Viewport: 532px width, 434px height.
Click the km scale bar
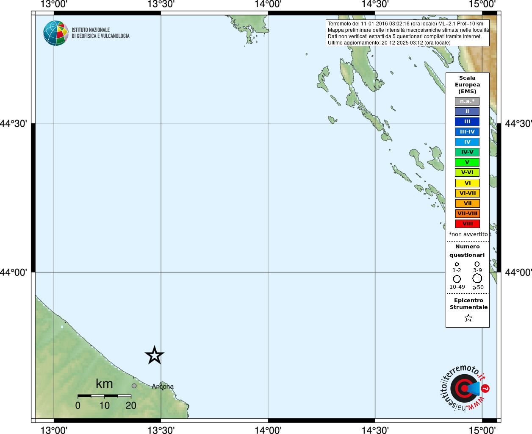pyautogui.click(x=104, y=396)
